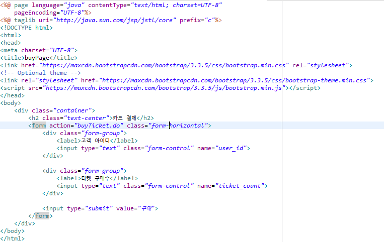Click the form action value "buyTicket.do"

click(x=99, y=126)
